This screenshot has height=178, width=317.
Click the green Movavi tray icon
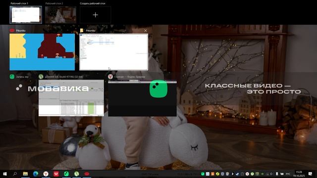tap(203, 174)
